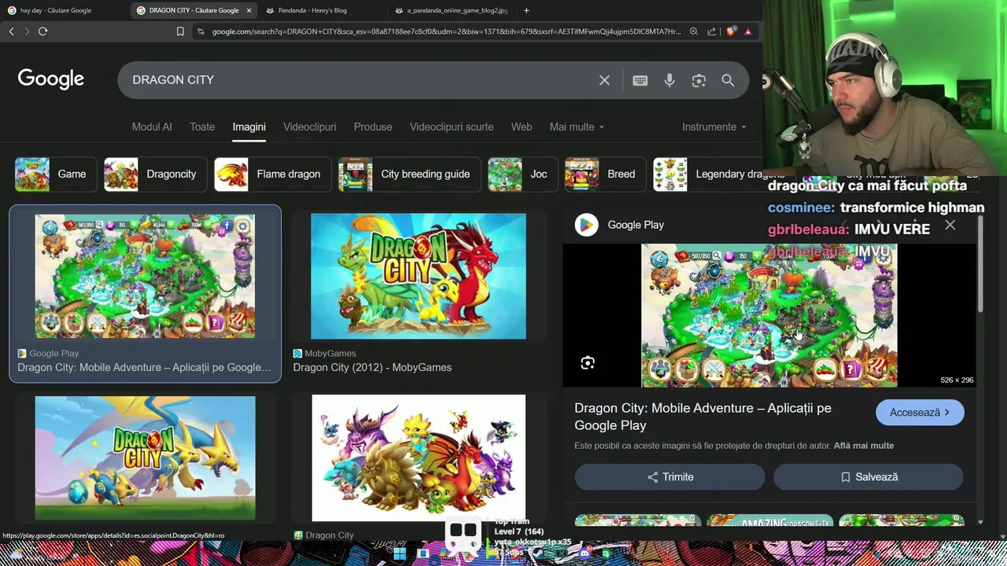Open Task View on the taskbar
This screenshot has width=1007, height=566.
423,554
